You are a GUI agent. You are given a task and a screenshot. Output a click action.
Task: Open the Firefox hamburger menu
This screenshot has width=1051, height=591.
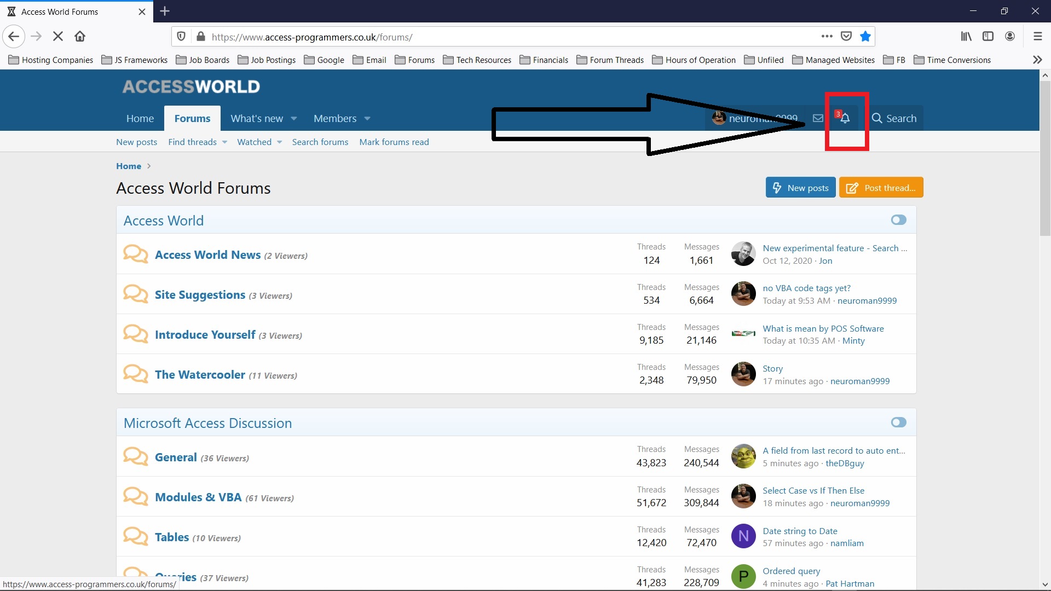point(1037,37)
